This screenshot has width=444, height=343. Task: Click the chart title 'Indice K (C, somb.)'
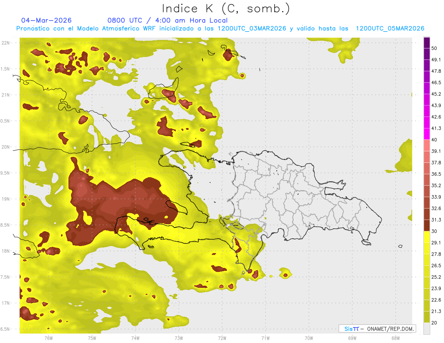[x=226, y=9]
